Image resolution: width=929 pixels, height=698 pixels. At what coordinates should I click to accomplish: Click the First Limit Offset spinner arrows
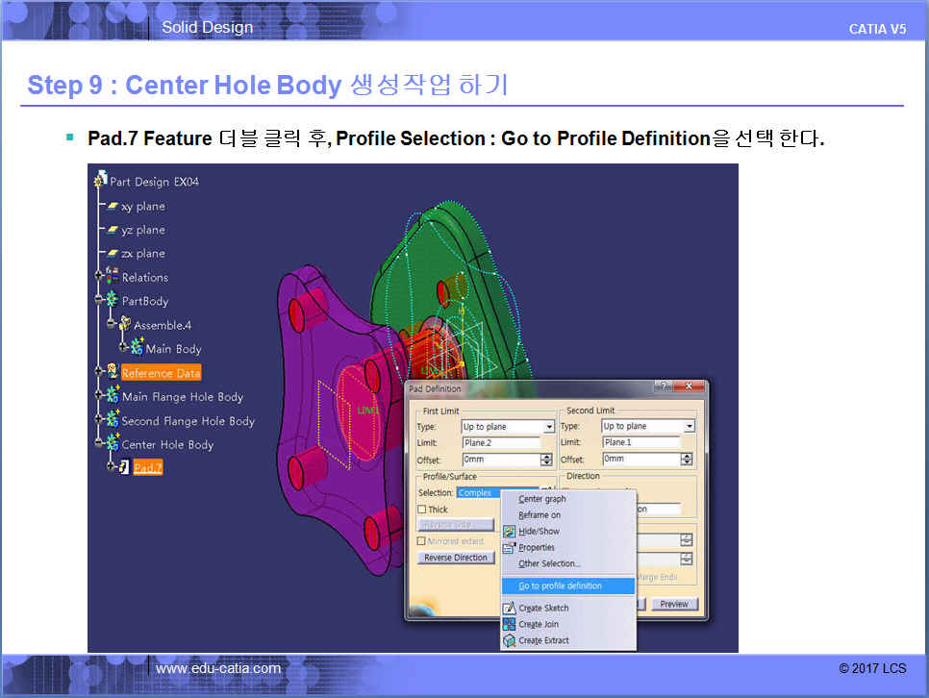pos(546,460)
